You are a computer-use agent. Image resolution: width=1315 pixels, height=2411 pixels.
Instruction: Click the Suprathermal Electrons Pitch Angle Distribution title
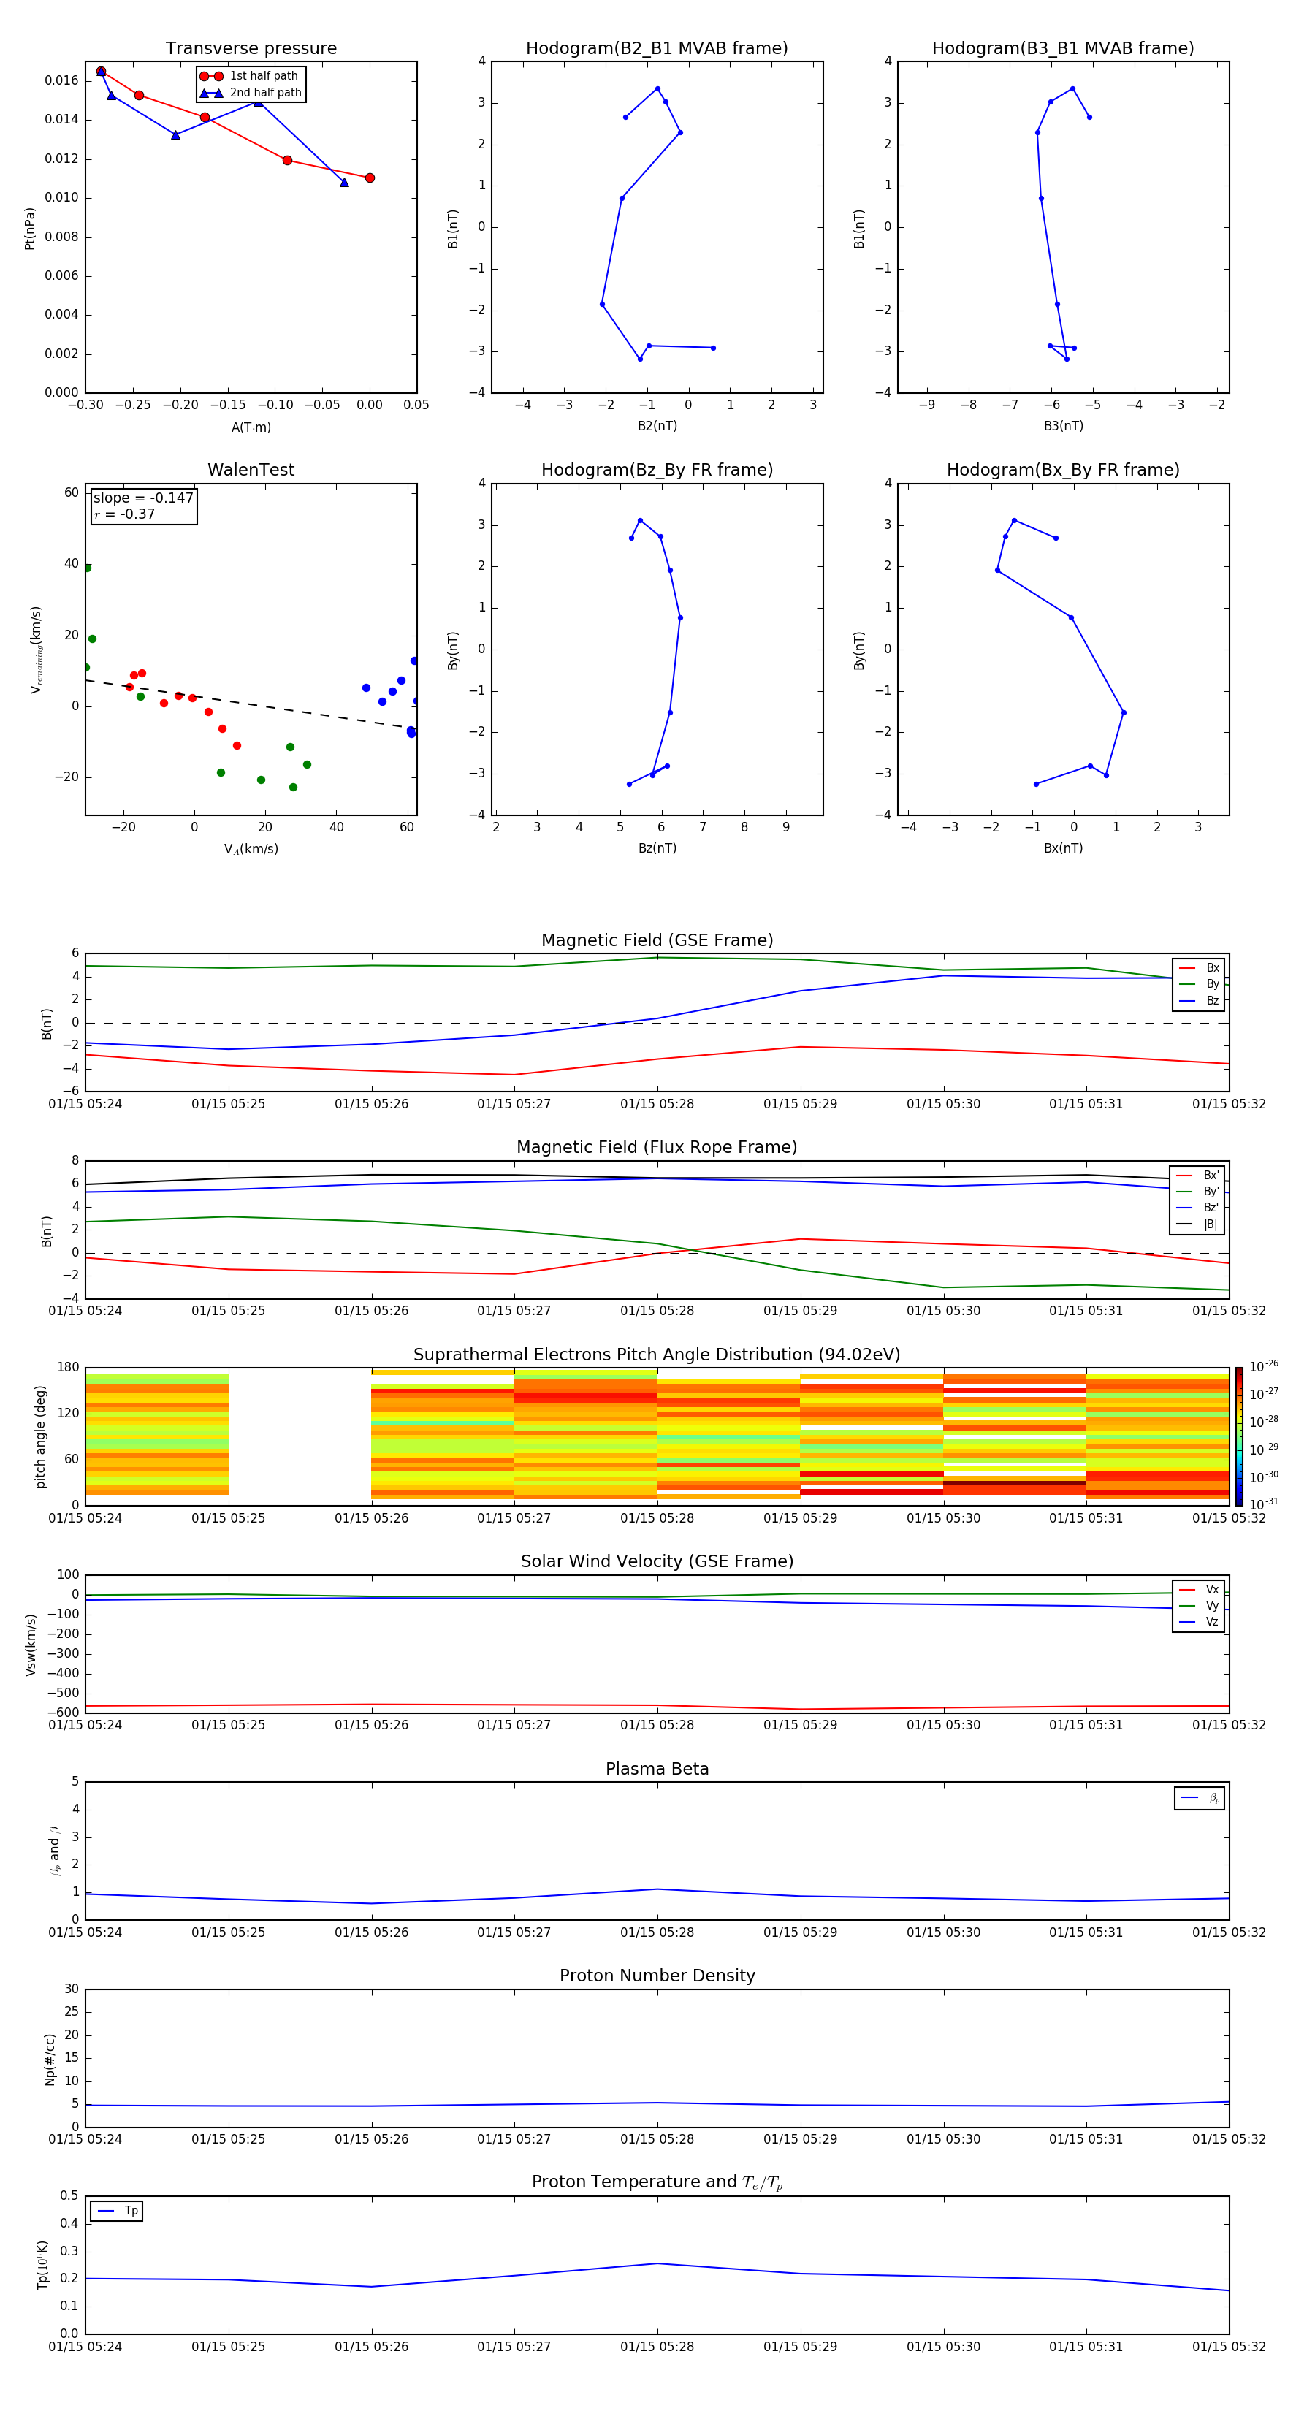pyautogui.click(x=657, y=1355)
